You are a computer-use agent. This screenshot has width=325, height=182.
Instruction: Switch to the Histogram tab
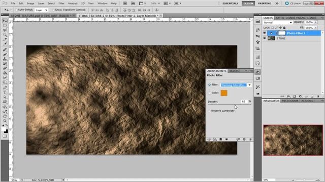click(290, 101)
